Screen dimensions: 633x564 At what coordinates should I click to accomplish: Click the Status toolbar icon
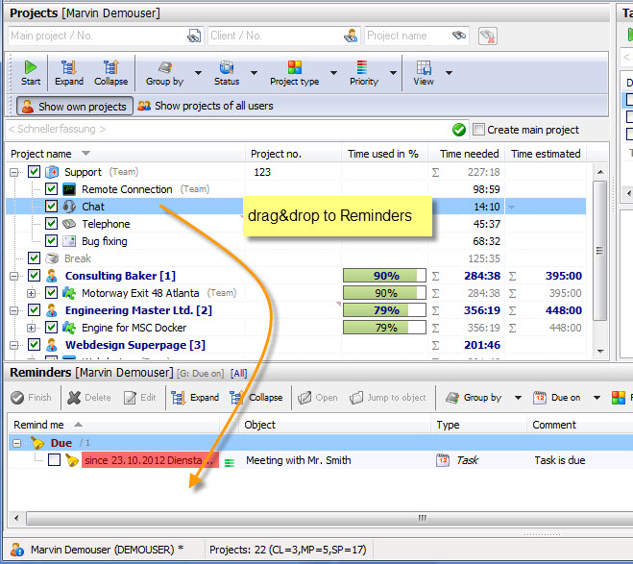pos(227,68)
